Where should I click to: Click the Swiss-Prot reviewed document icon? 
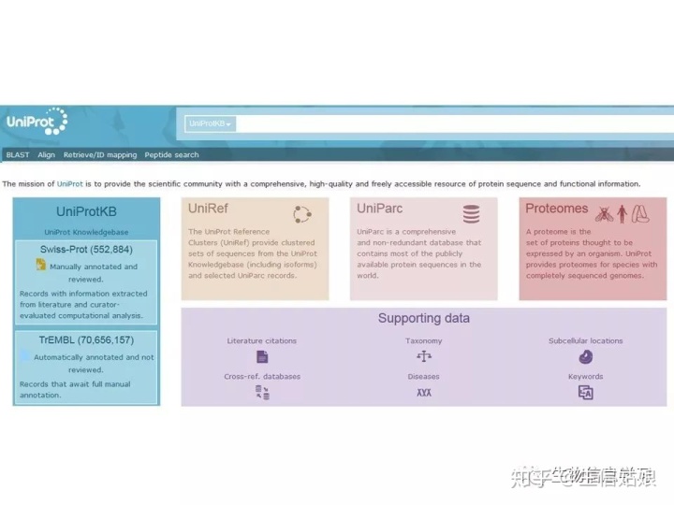point(41,265)
